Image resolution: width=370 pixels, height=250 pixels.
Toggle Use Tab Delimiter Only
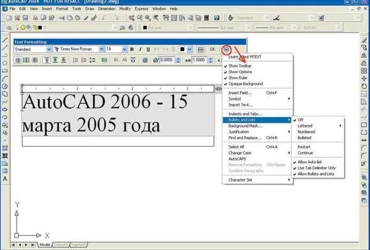point(318,168)
